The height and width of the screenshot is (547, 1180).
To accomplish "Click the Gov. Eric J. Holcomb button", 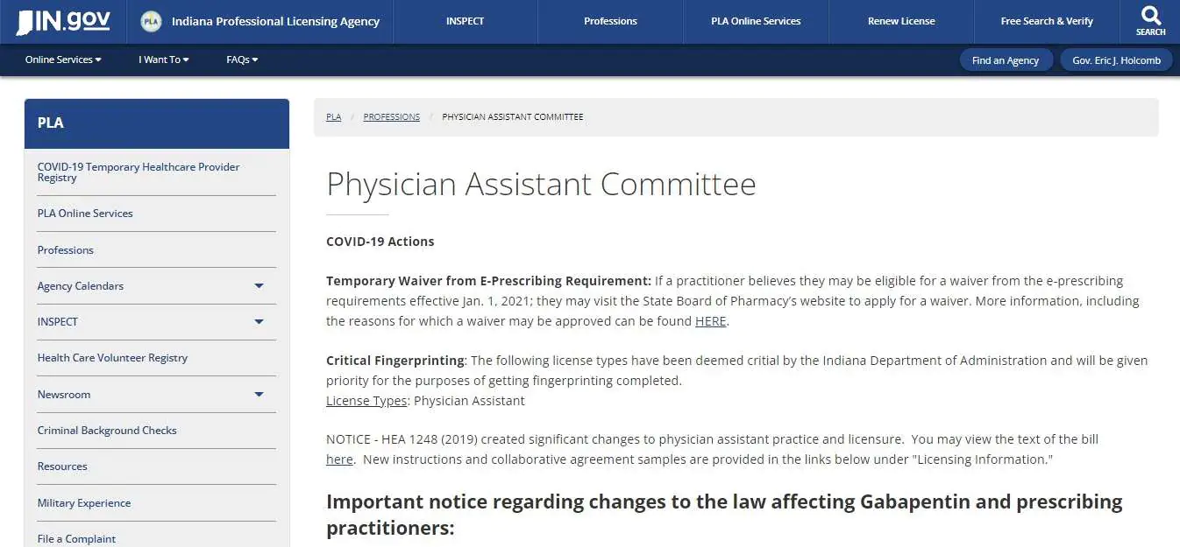I will (1115, 60).
